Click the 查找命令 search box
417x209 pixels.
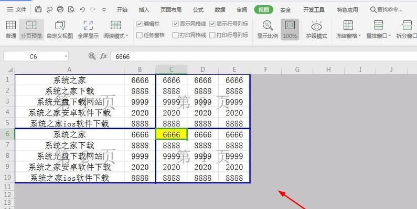click(x=386, y=10)
